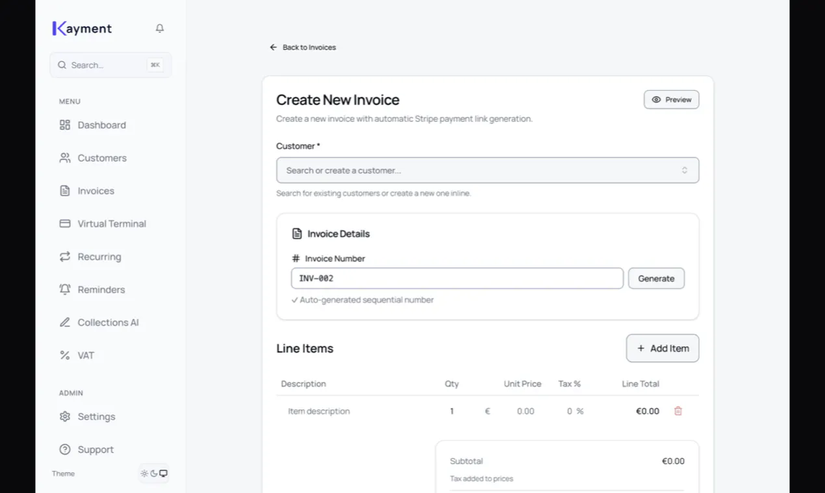Click the Invoices document icon in sidebar
825x493 pixels.
point(65,191)
